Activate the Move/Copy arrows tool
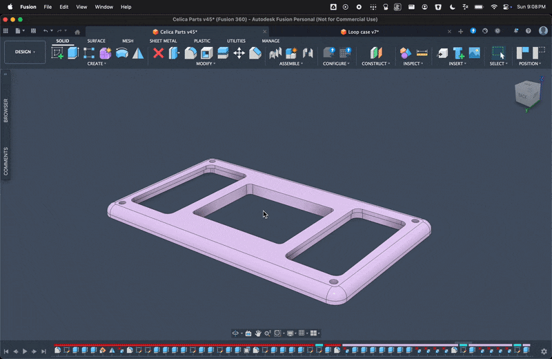The height and width of the screenshot is (359, 552). point(239,53)
